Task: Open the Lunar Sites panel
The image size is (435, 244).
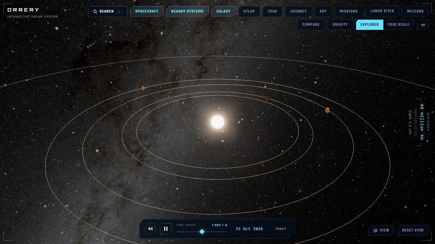Action: pyautogui.click(x=382, y=11)
